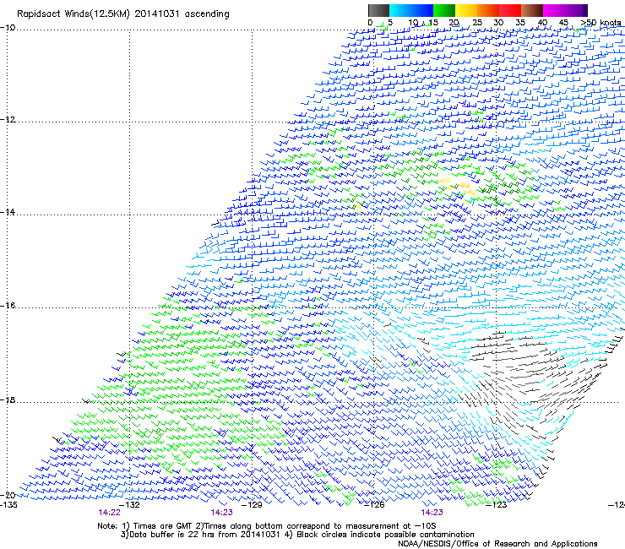Click the '-14' latitude axis label
Image resolution: width=625 pixels, height=549 pixels.
(7, 212)
